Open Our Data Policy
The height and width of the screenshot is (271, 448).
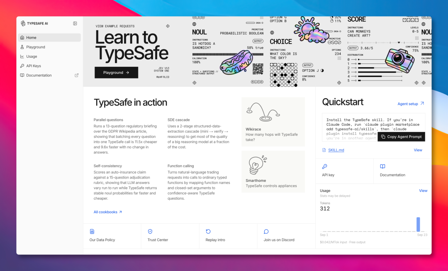point(112,236)
